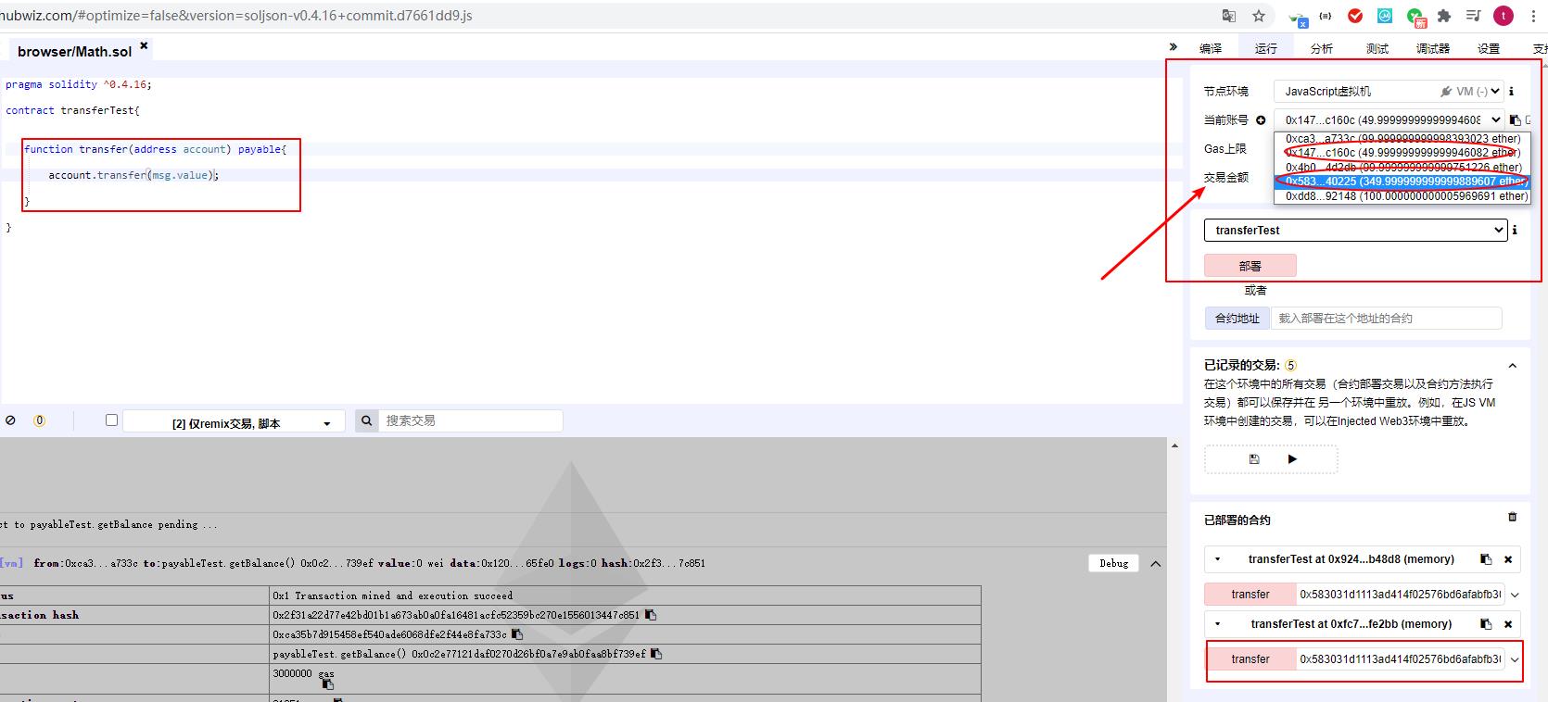1548x702 pixels.
Task: Expand first transfer function parameters chevron
Action: 1515,595
